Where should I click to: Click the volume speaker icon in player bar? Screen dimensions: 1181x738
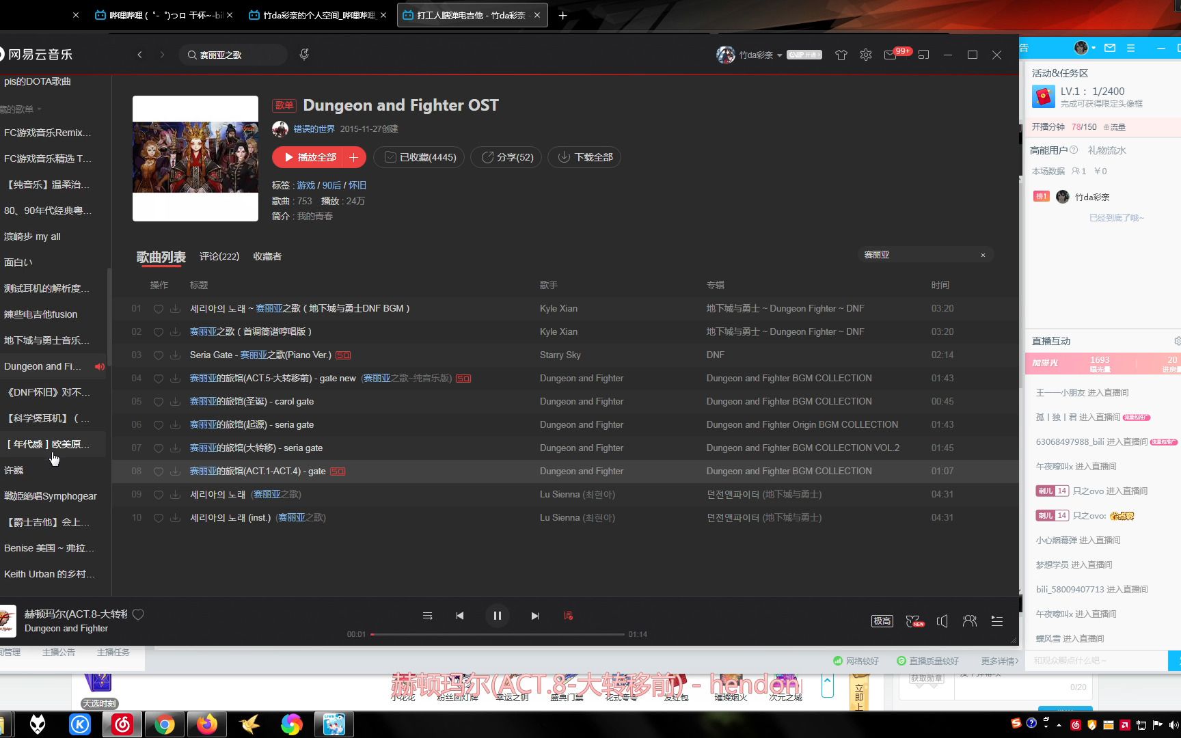942,621
